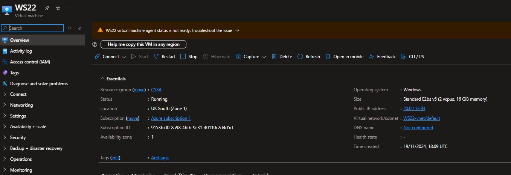This screenshot has height=175, width=511.
Task: Click move link beside Resource group
Action: click(139, 90)
